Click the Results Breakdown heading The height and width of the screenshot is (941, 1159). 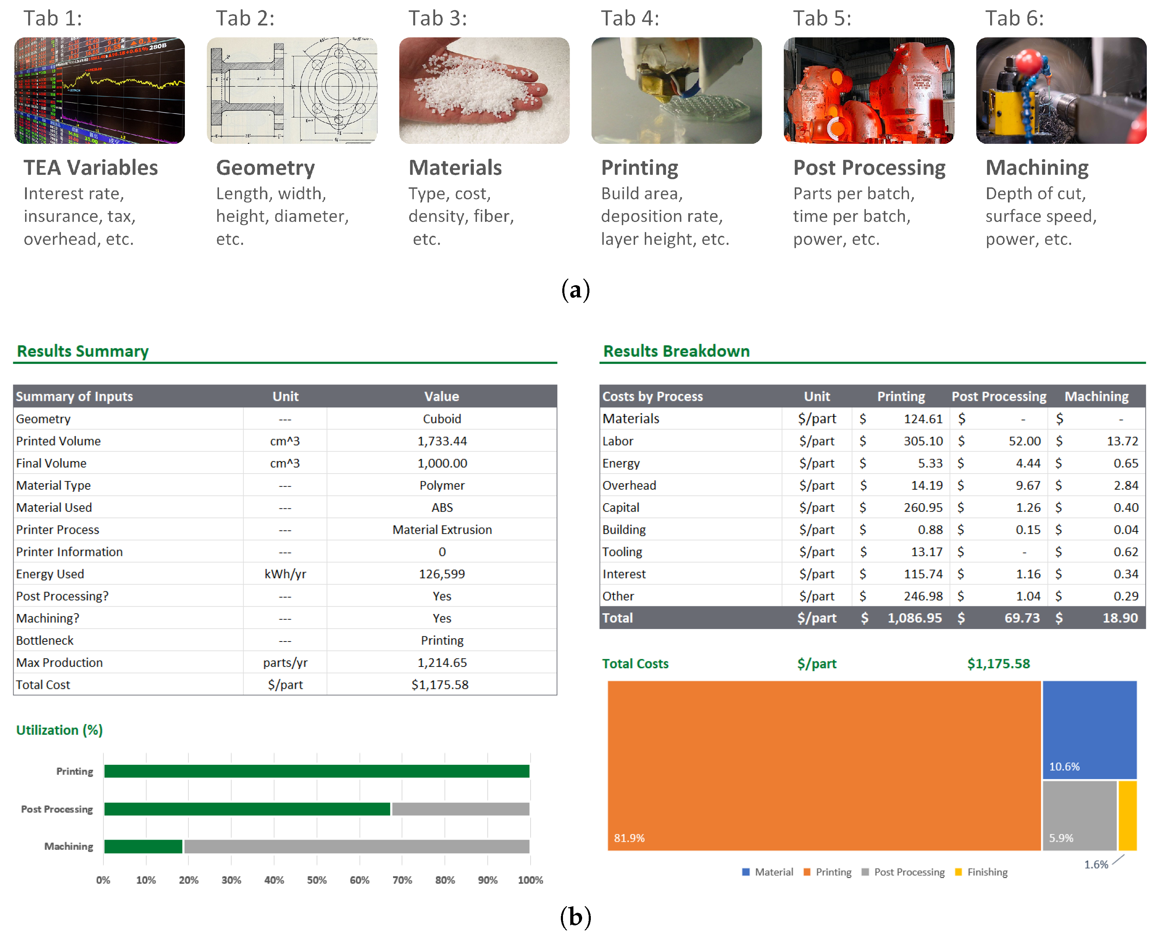coord(676,351)
